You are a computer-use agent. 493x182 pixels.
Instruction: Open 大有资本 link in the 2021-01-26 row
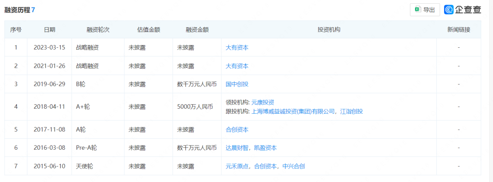coord(237,66)
